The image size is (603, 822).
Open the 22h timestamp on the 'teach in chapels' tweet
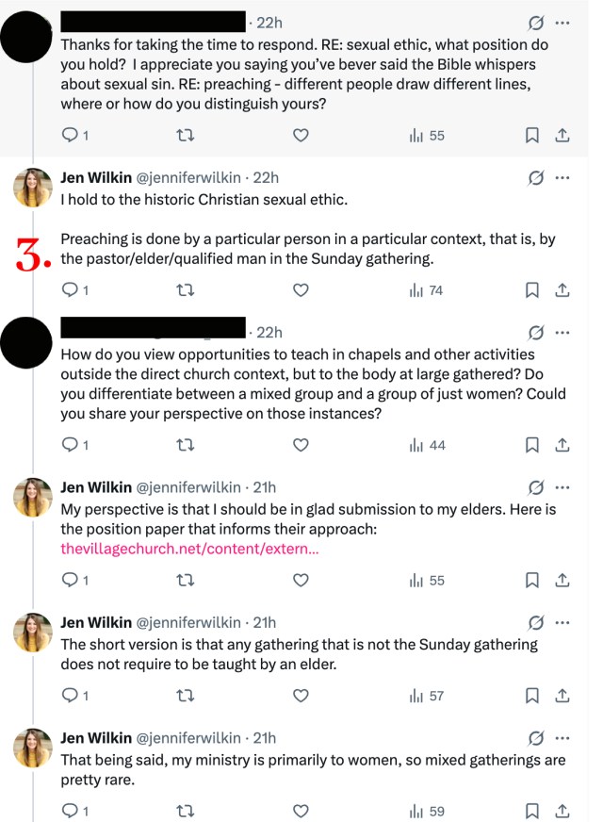pyautogui.click(x=269, y=333)
